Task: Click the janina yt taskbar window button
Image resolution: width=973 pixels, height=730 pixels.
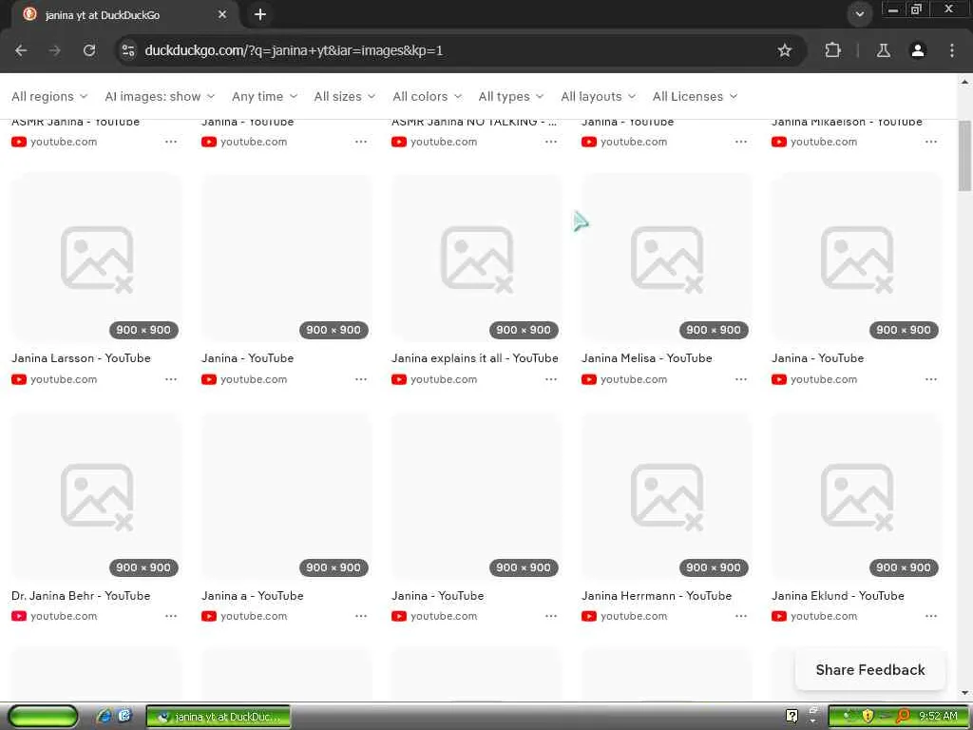Action: click(219, 717)
